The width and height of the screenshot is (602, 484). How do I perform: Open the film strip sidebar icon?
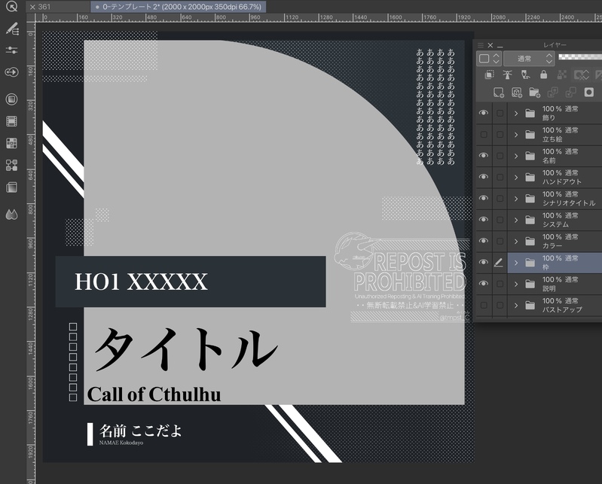point(12,122)
